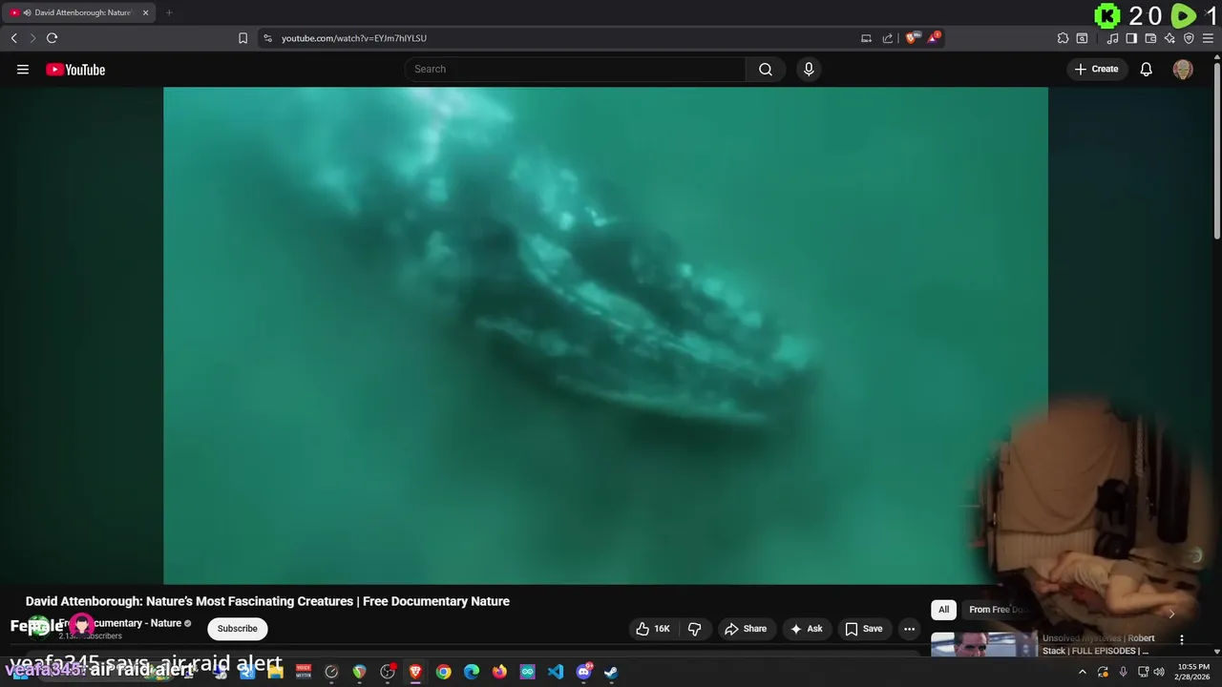Open more actions ellipsis under video
This screenshot has height=687, width=1222.
click(x=910, y=629)
